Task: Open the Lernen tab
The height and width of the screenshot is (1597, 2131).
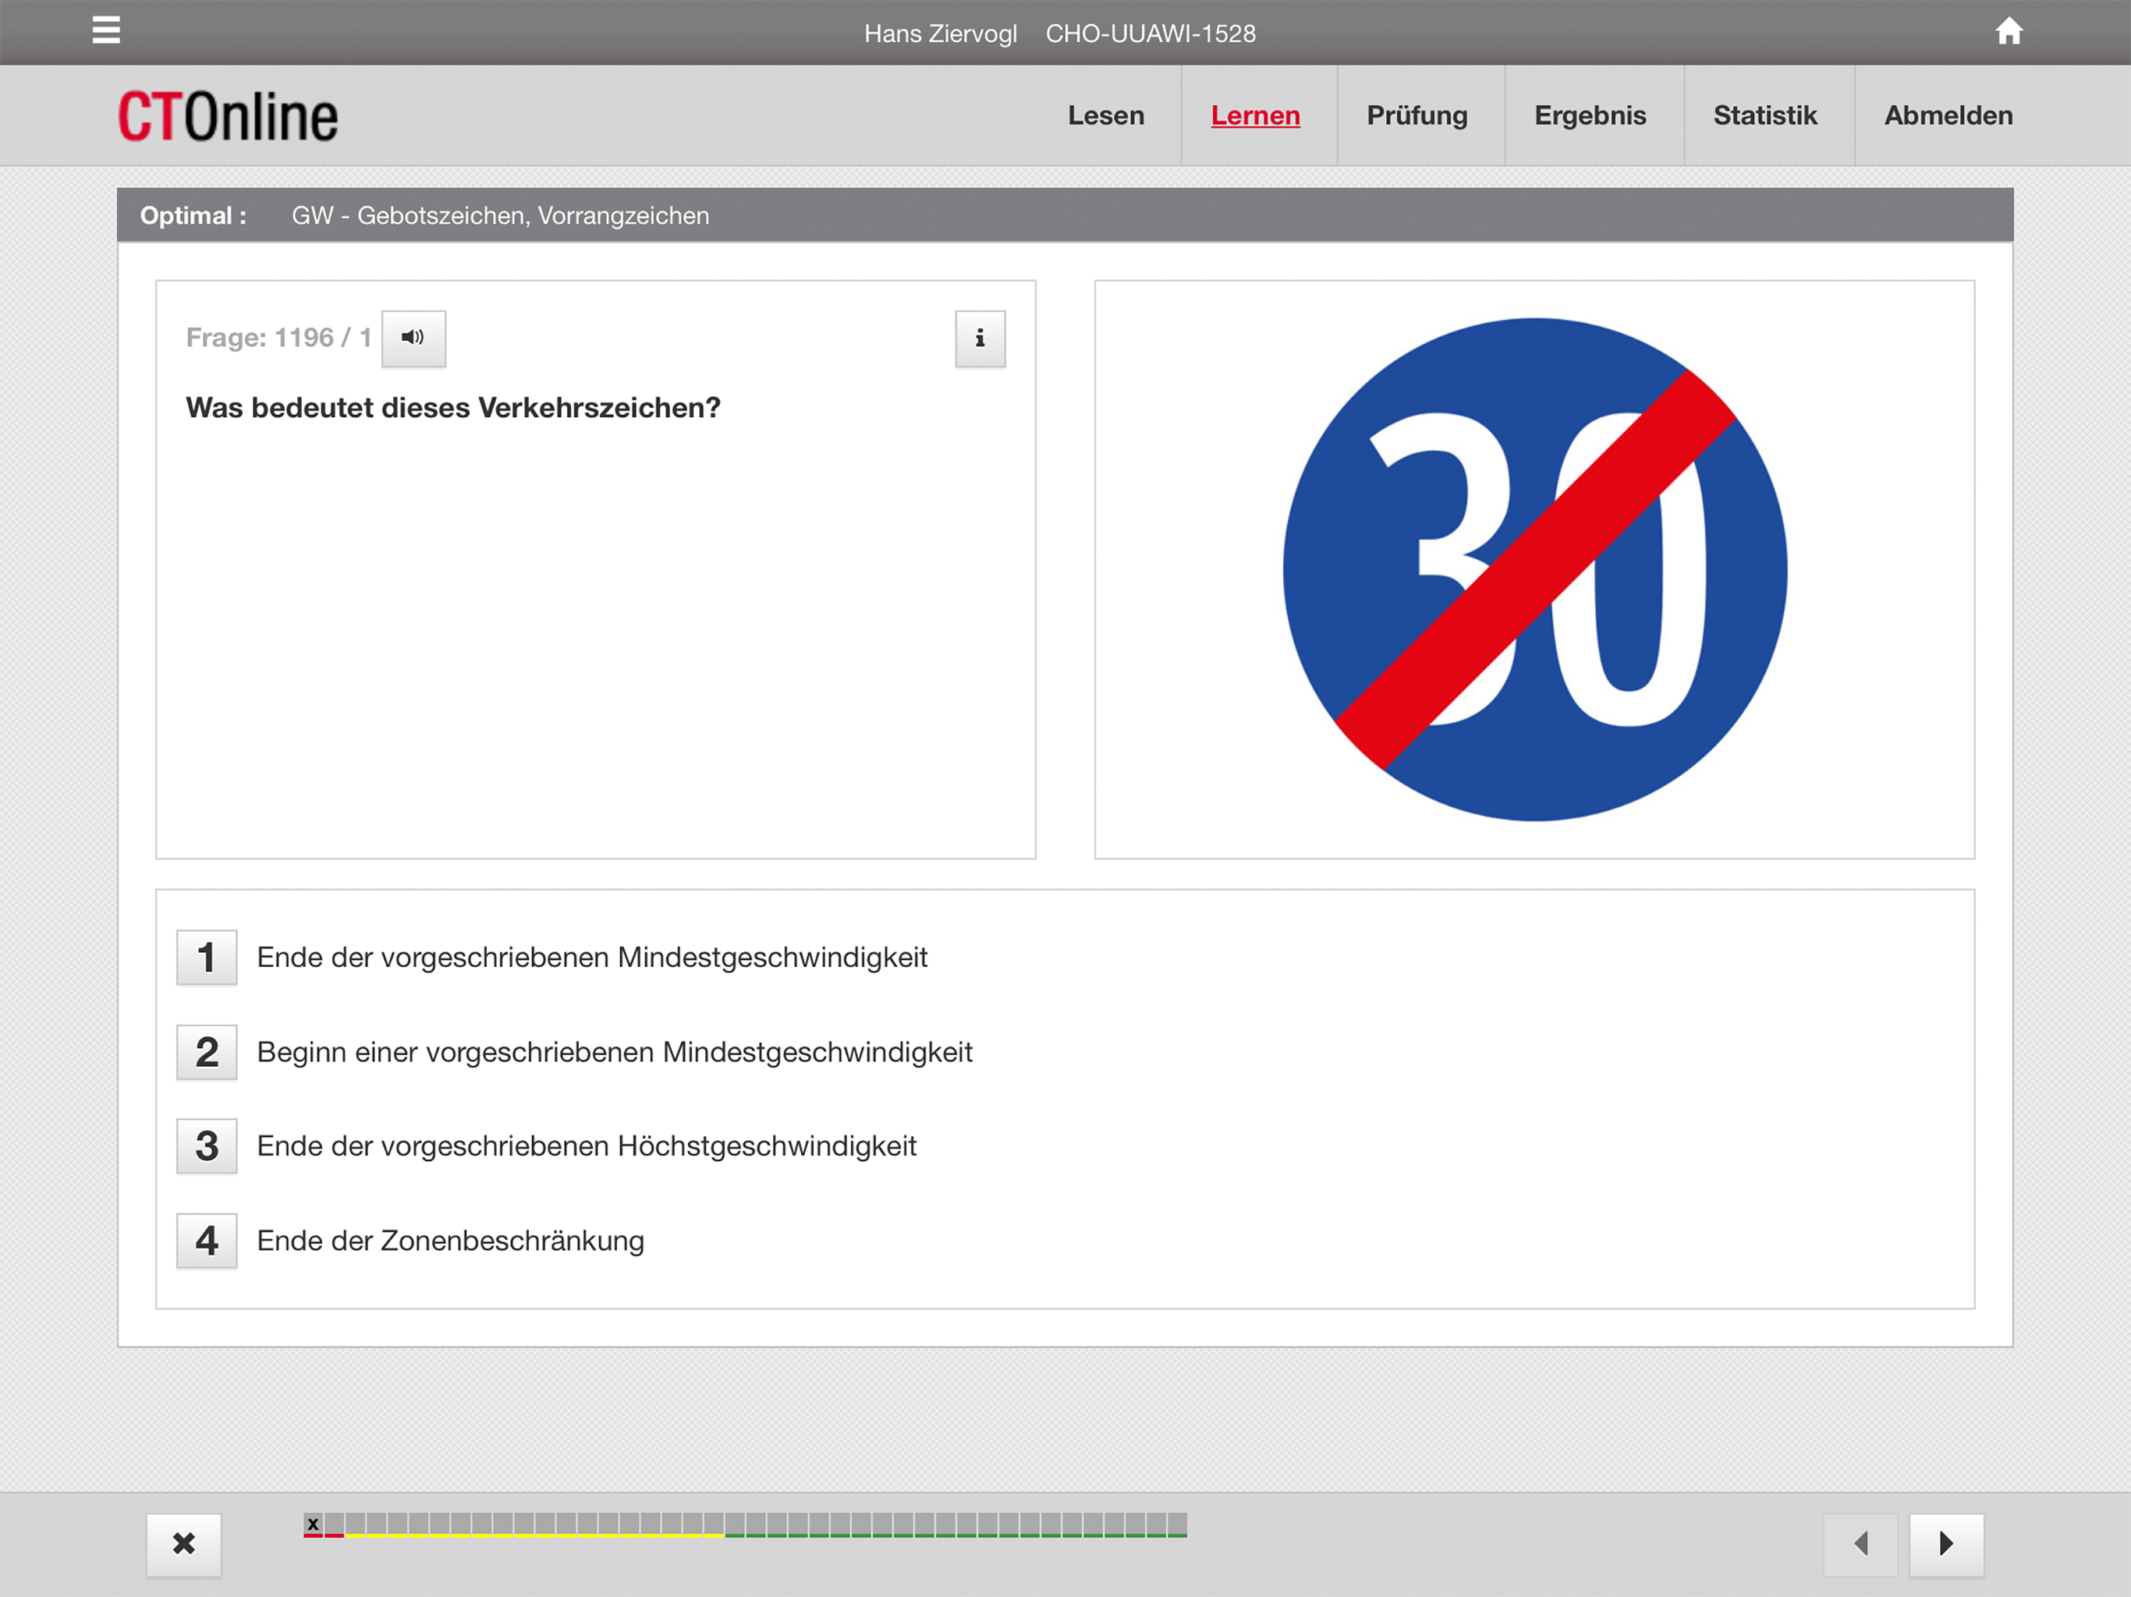Action: (x=1255, y=115)
